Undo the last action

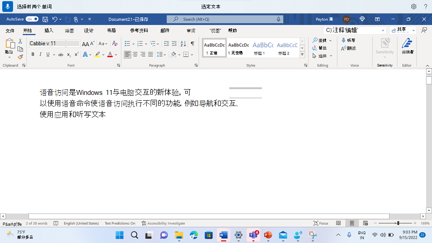point(54,20)
